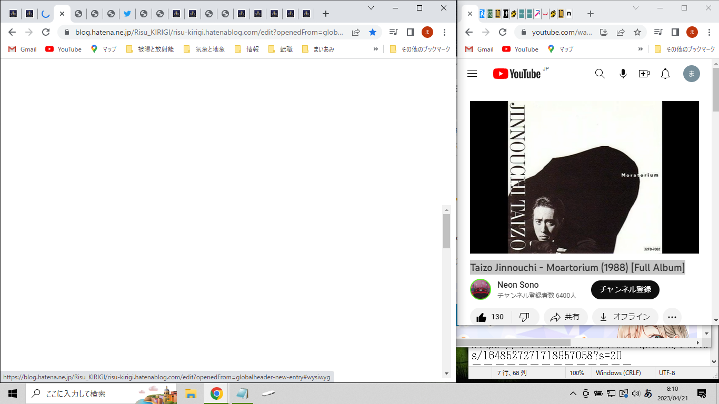
Task: Open site info lock icon for blog.hatena.ne.jp
Action: pos(67,32)
